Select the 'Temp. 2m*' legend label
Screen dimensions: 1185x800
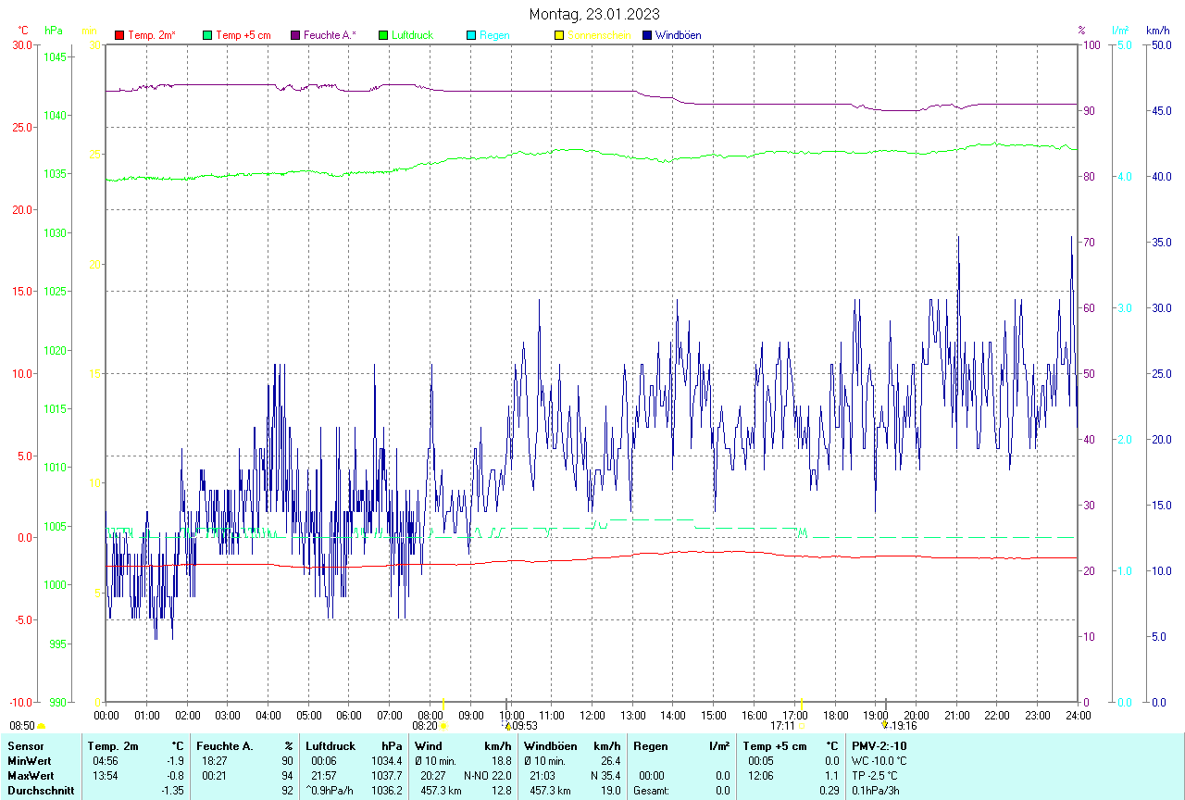click(x=152, y=35)
